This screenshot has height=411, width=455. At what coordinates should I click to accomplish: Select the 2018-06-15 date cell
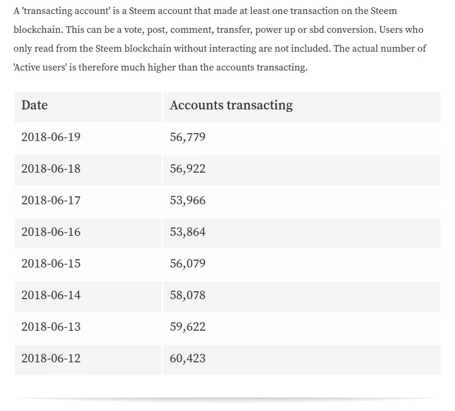[x=88, y=265]
